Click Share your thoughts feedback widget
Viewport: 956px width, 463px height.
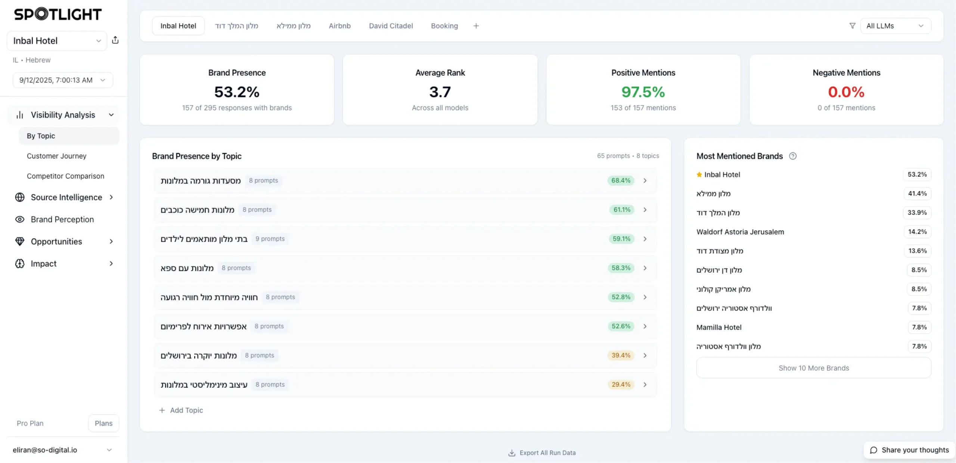point(909,450)
